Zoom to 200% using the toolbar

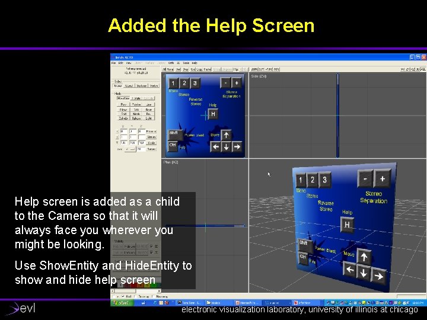click(254, 69)
